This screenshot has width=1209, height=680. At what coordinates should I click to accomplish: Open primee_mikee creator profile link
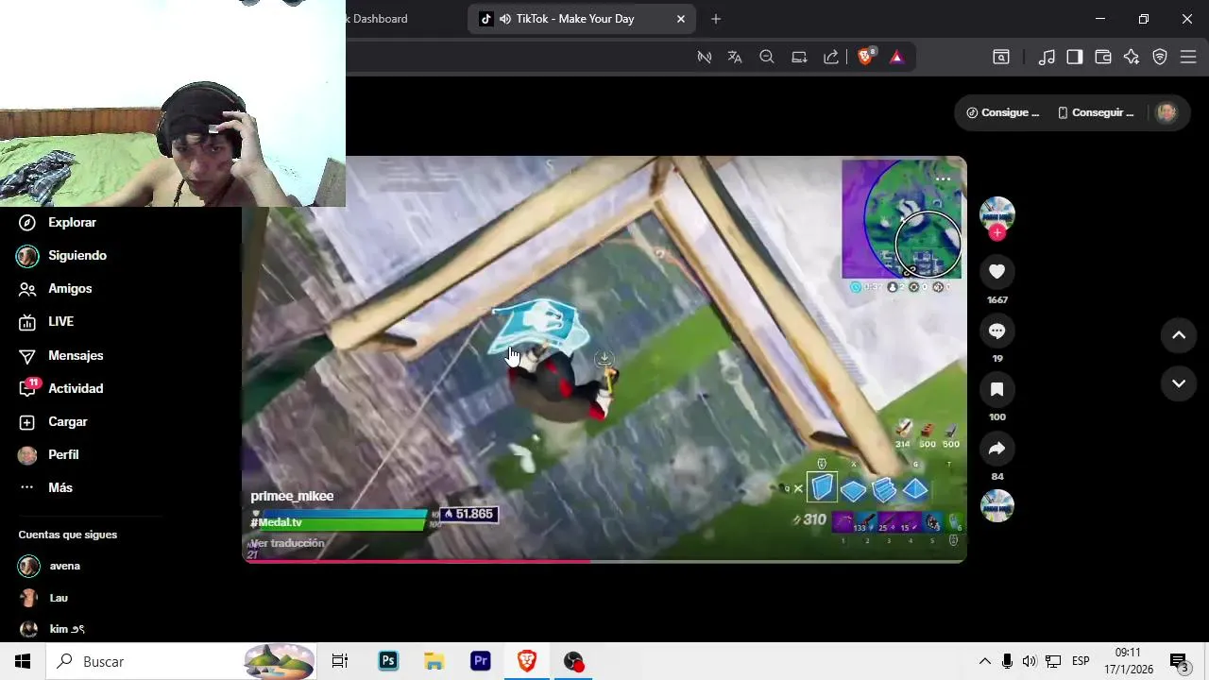292,496
